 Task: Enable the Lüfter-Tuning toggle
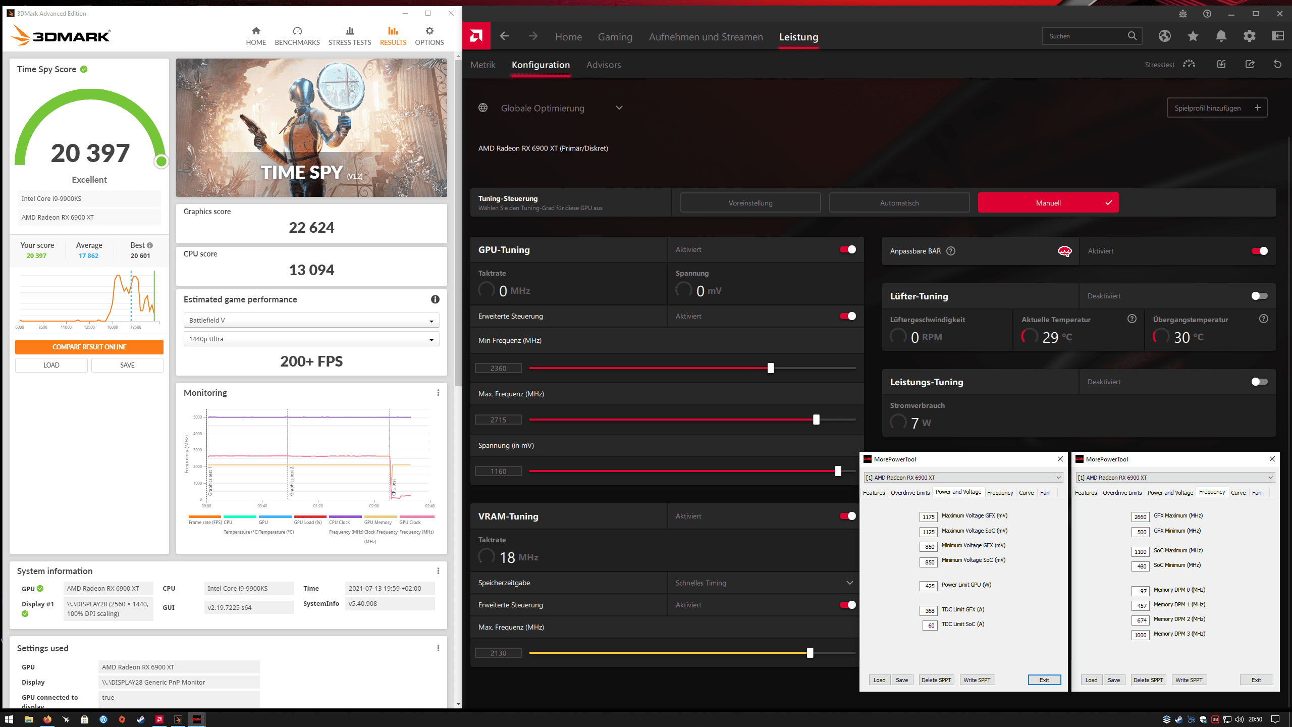click(1259, 296)
